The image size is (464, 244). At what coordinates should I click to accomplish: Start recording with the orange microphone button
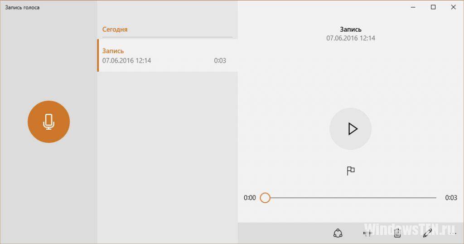pyautogui.click(x=48, y=122)
